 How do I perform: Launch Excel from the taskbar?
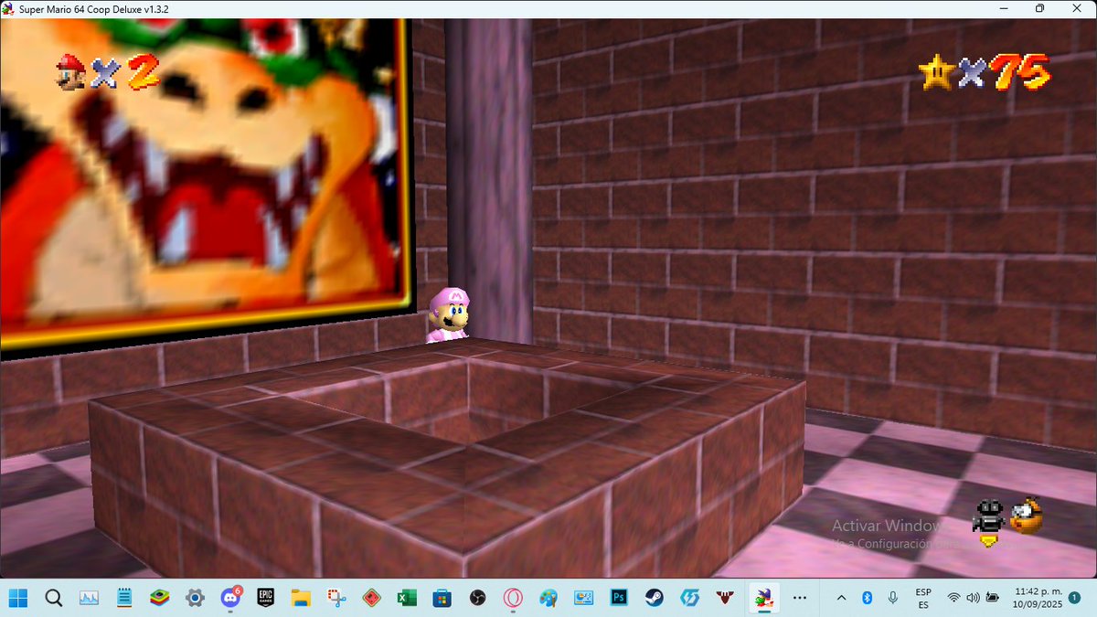click(407, 599)
